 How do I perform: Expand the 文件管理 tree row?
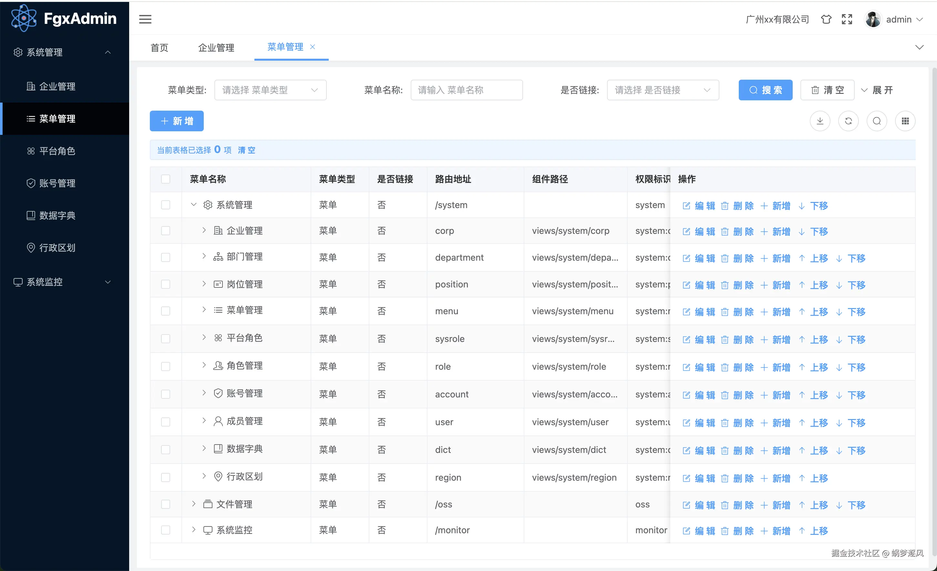point(193,504)
